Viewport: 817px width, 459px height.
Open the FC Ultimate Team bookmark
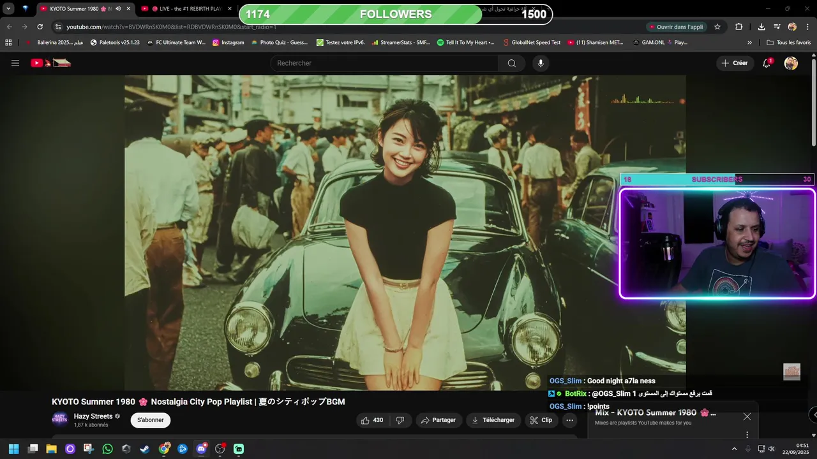176,43
